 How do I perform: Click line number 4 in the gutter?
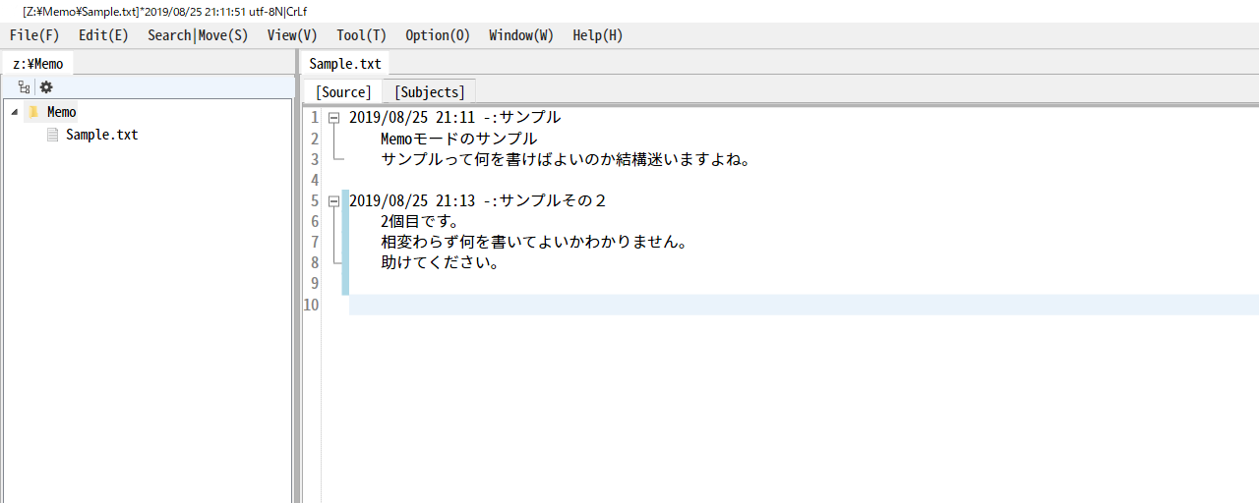click(315, 181)
